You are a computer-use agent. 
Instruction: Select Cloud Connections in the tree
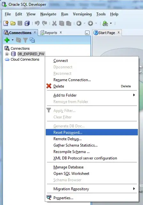(x=25, y=59)
